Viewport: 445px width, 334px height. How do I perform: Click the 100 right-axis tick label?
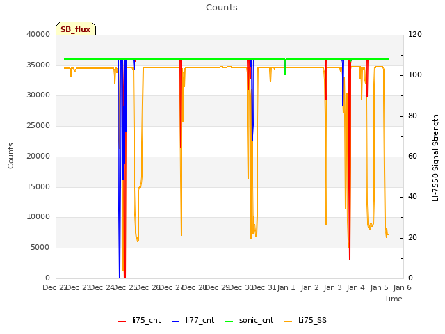point(415,75)
